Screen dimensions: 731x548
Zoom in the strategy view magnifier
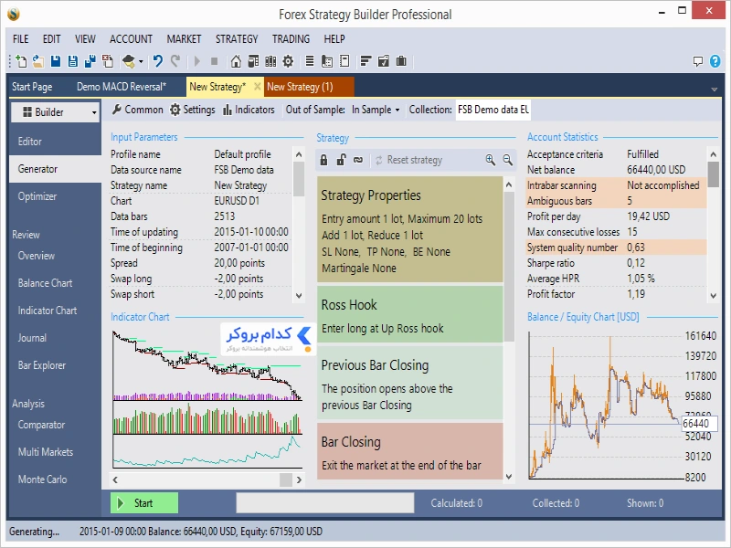pyautogui.click(x=490, y=160)
